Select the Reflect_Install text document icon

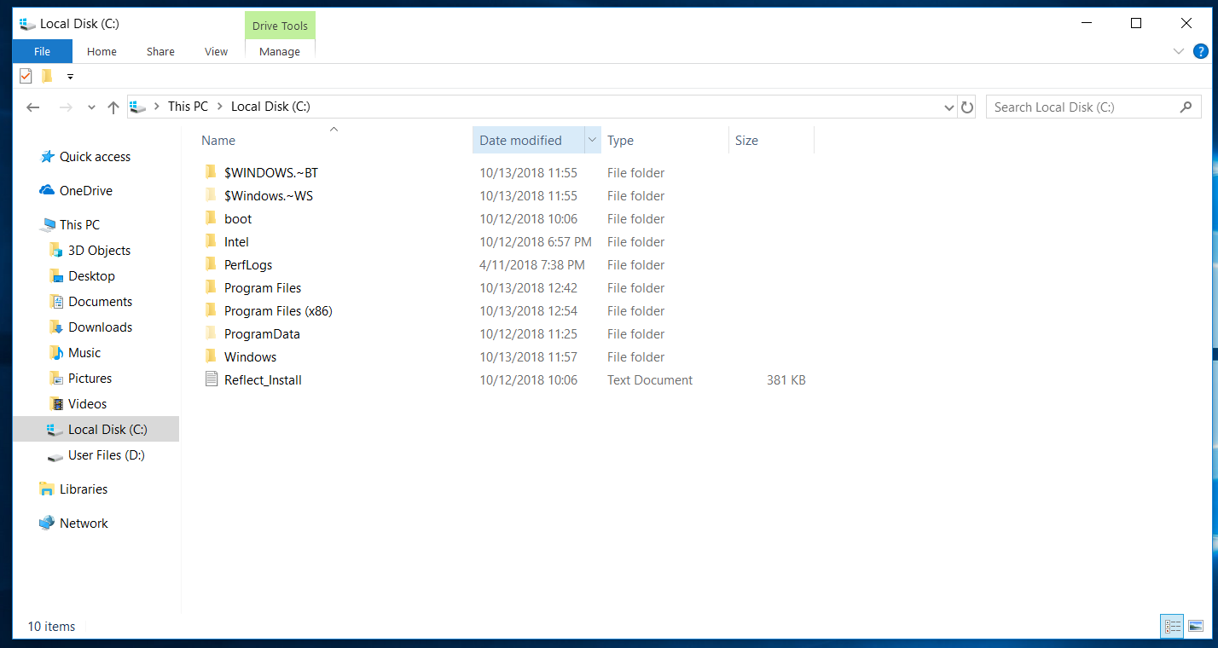(212, 379)
